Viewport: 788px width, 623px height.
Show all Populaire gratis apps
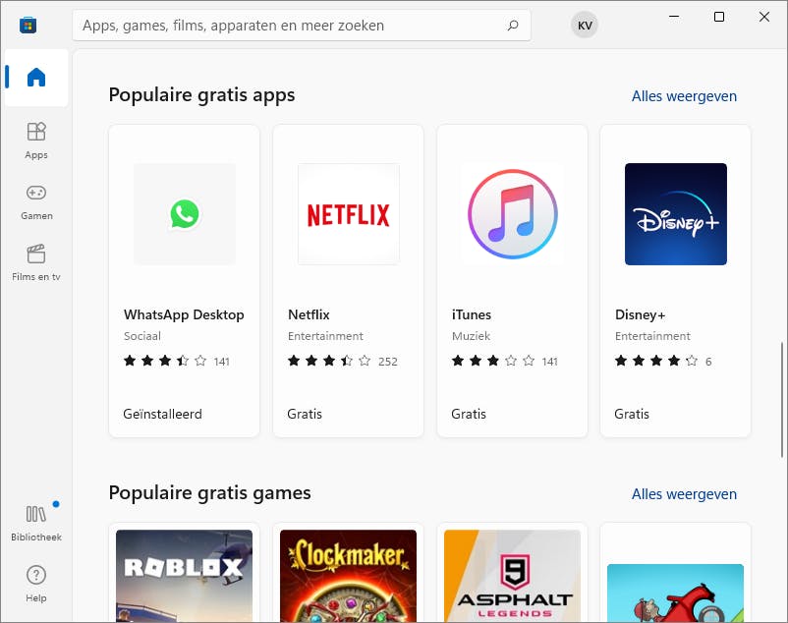coord(684,96)
